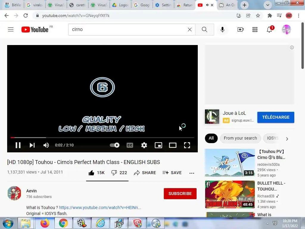
Task: Toggle theater mode
Action: [173, 145]
